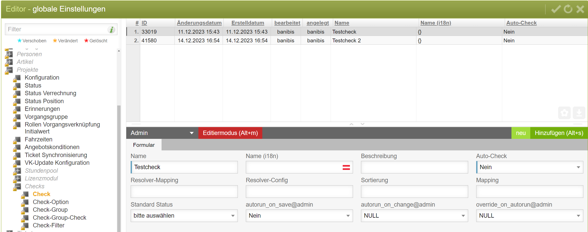Open the Standard Status dropdown
The width and height of the screenshot is (588, 232).
click(184, 216)
